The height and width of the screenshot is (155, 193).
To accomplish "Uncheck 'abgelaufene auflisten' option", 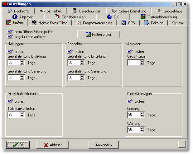I will pos(10,36).
